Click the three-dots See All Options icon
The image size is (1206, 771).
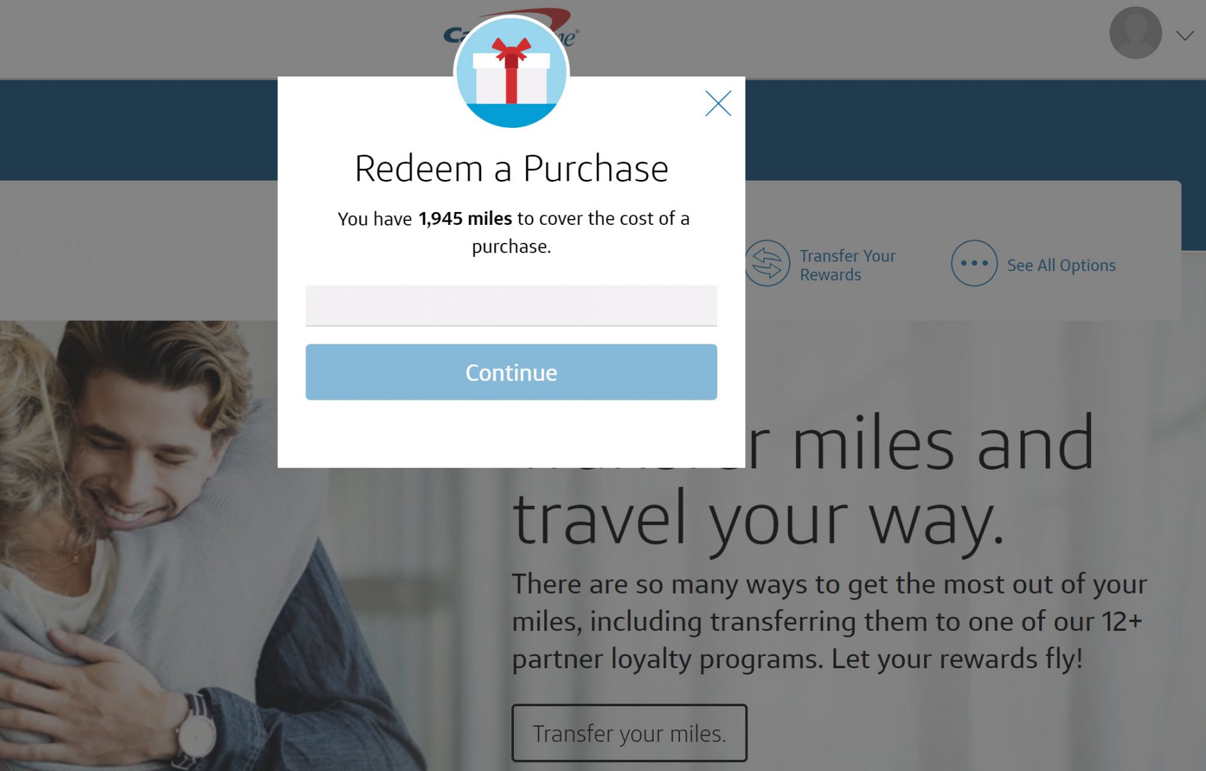974,263
